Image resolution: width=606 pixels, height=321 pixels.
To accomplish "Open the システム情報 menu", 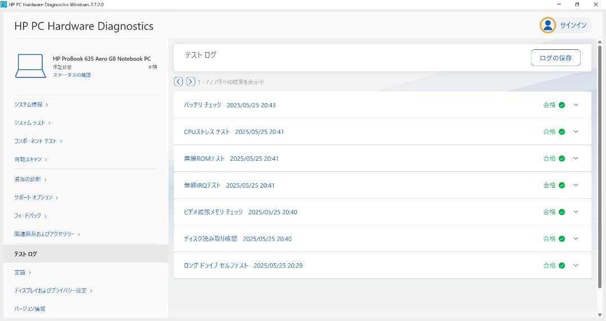I will pos(31,105).
